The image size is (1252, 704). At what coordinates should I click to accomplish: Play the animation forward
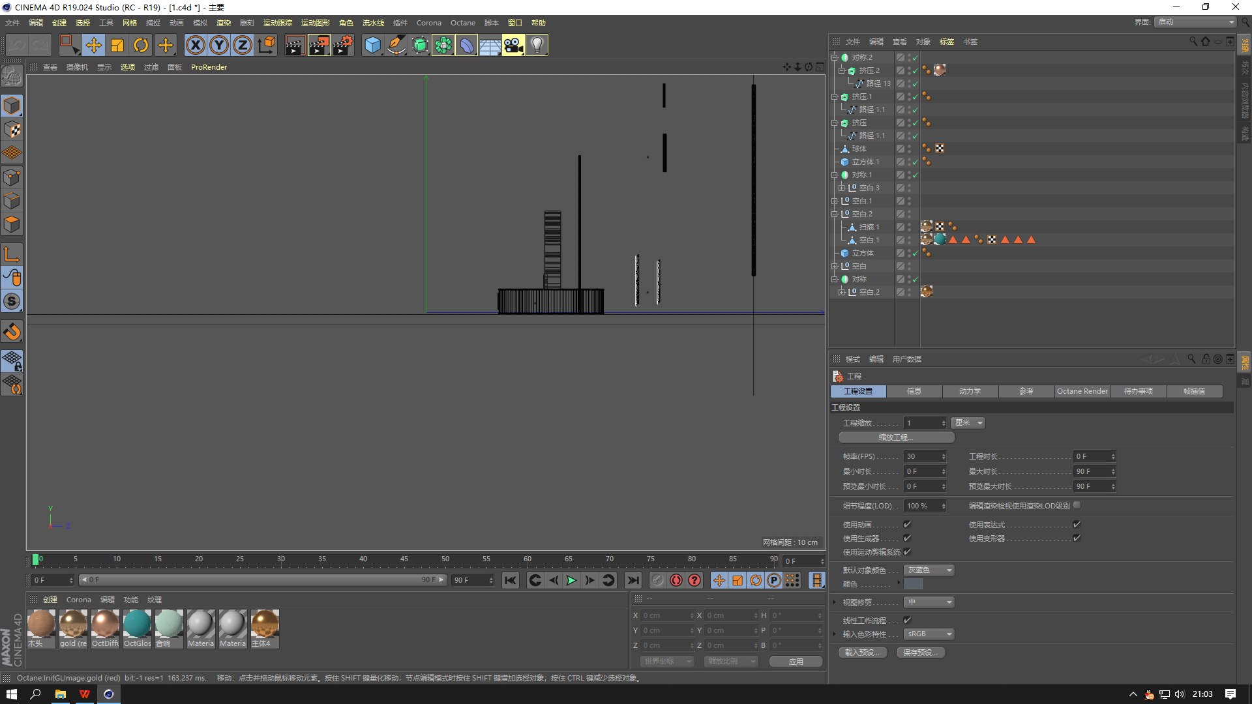pyautogui.click(x=572, y=580)
